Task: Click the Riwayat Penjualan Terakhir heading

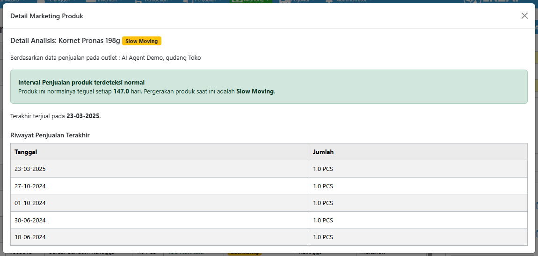Action: click(50, 135)
